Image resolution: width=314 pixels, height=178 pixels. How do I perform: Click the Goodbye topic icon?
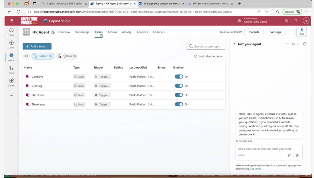tap(27, 77)
